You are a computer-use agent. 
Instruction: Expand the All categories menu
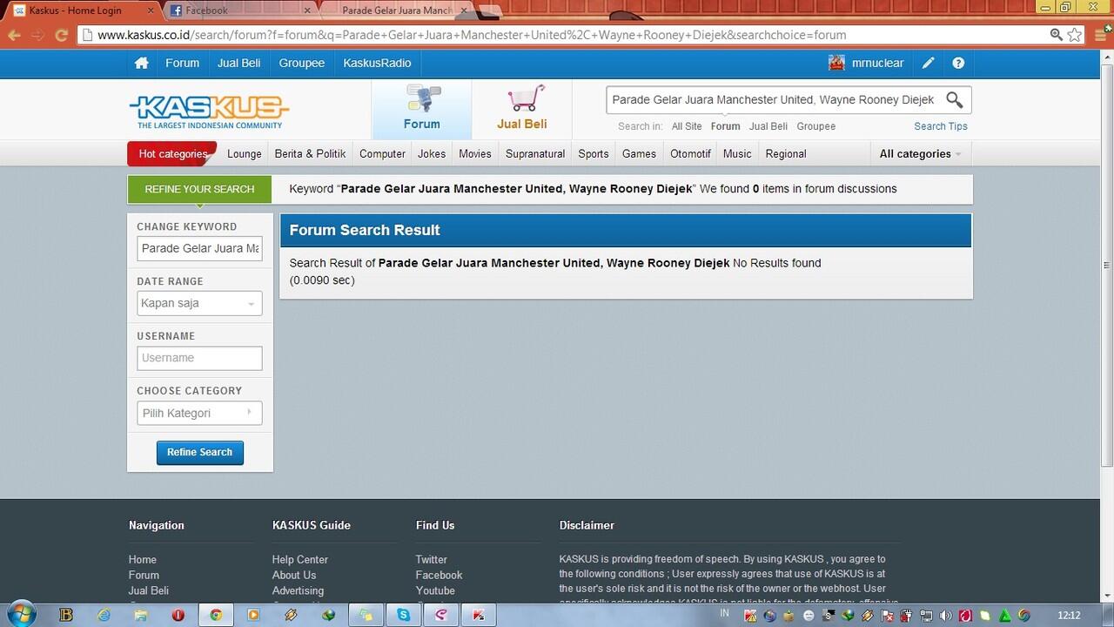coord(920,154)
